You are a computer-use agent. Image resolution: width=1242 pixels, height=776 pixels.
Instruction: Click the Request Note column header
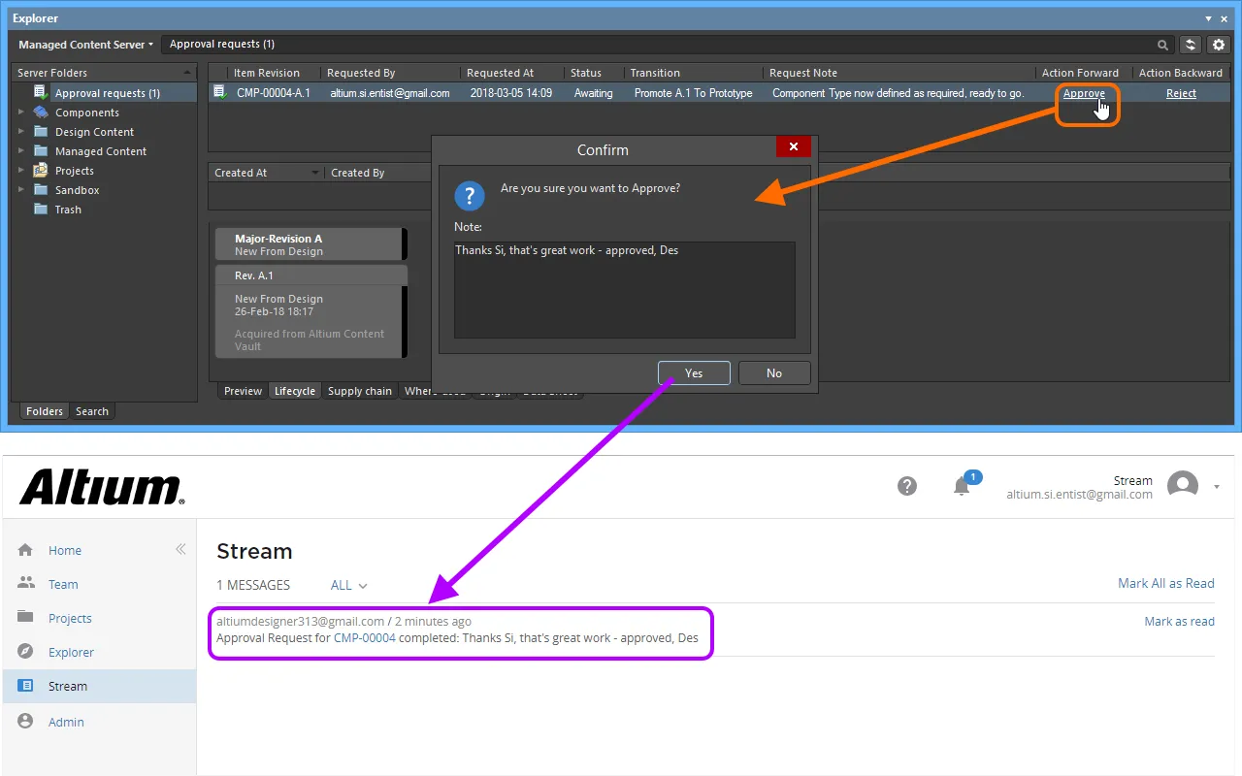pos(899,73)
